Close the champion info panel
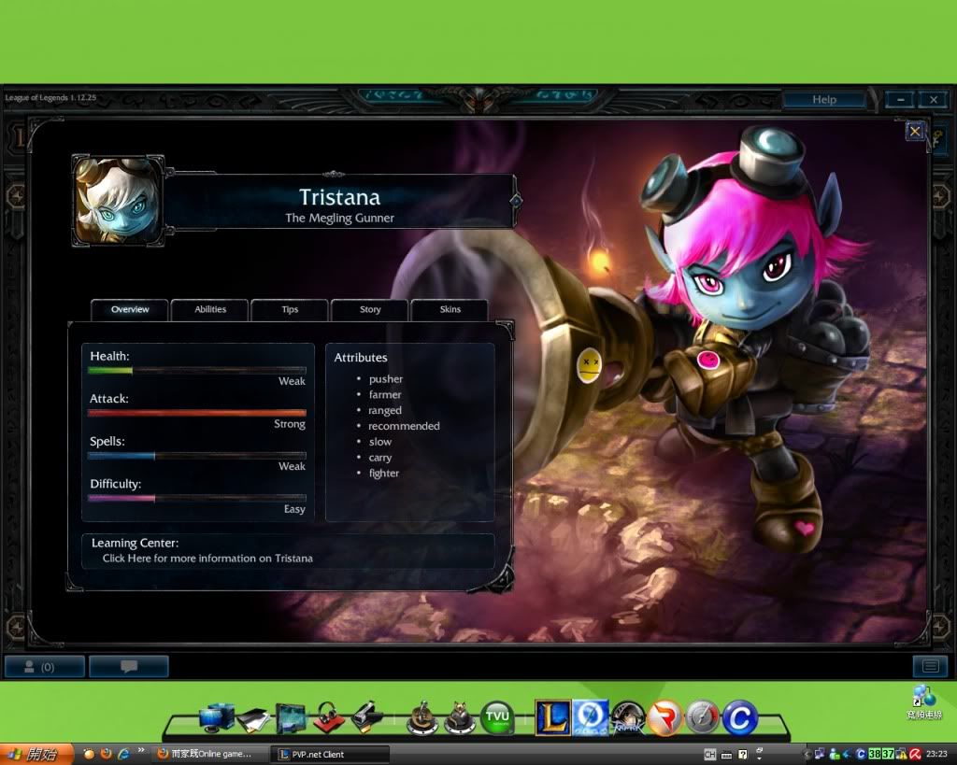957x765 pixels. point(915,132)
